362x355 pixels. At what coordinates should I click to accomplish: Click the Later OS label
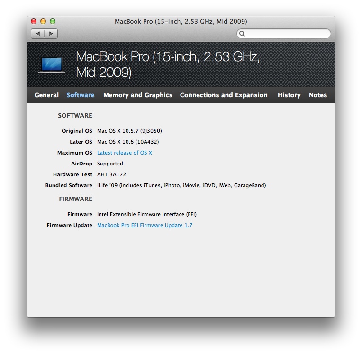tap(81, 142)
